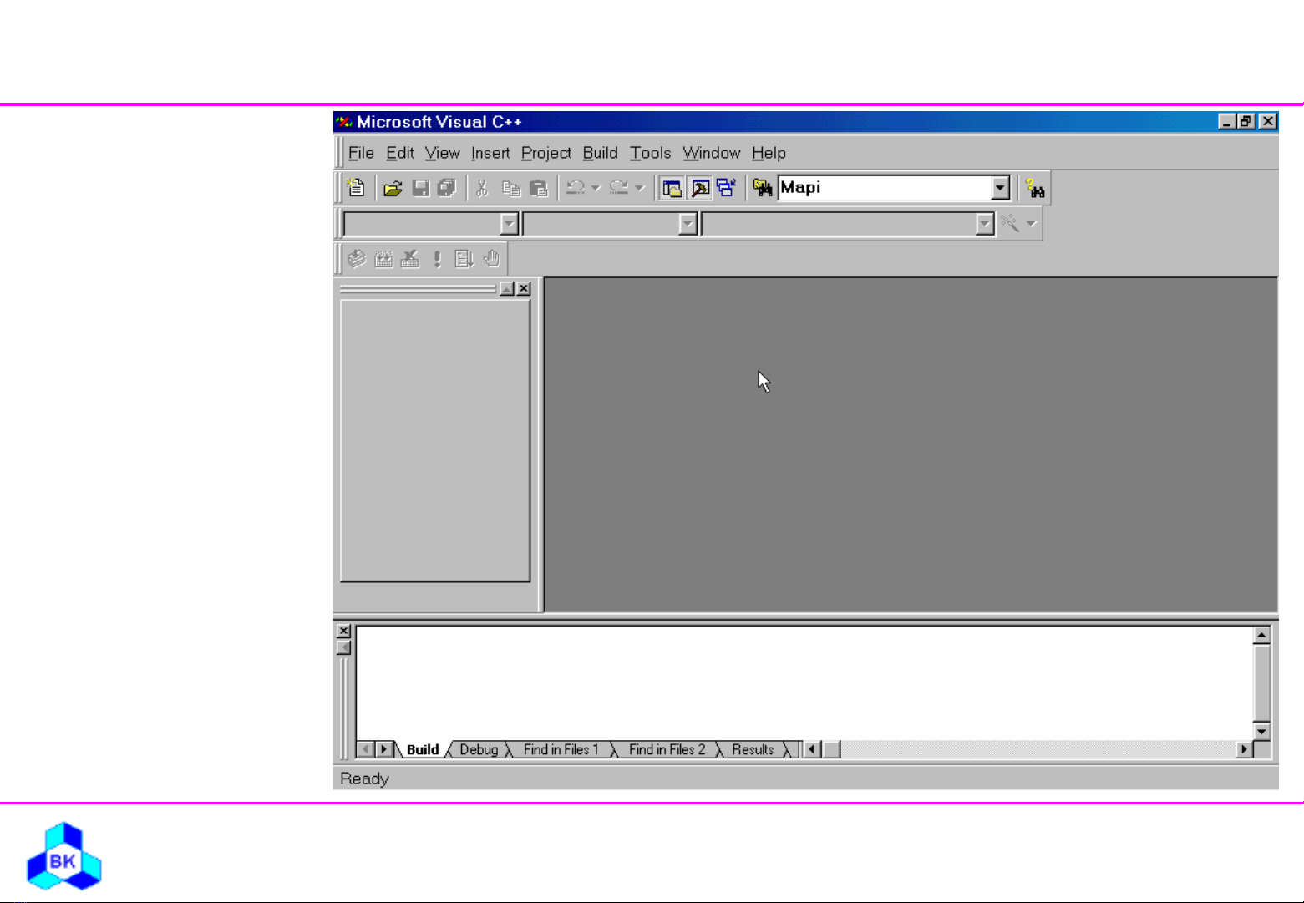The height and width of the screenshot is (903, 1304).
Task: Open the Window List toolbar icon
Action: pyautogui.click(x=726, y=188)
